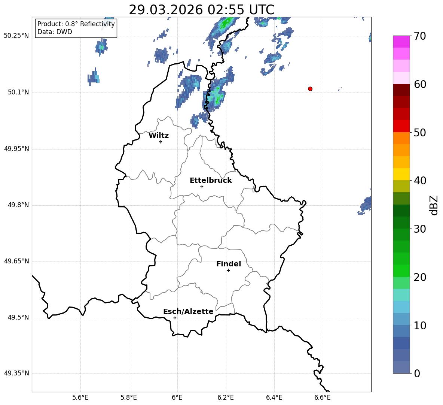Click the 10 tick on colorbar
Screen dimensions: 443x405
pos(420,325)
